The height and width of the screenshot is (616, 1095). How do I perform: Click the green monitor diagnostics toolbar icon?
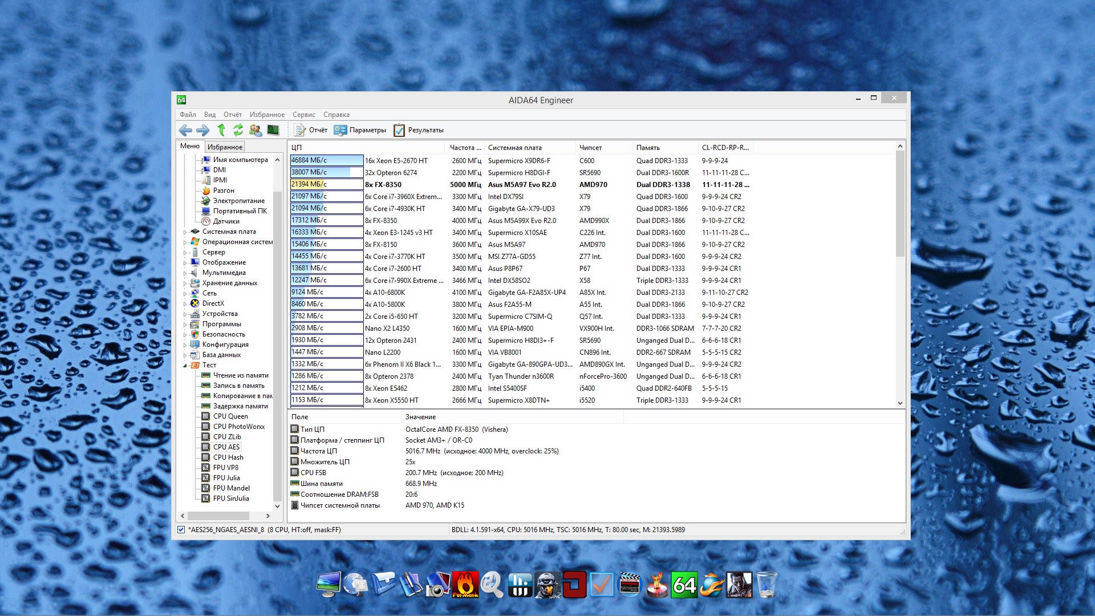[273, 130]
